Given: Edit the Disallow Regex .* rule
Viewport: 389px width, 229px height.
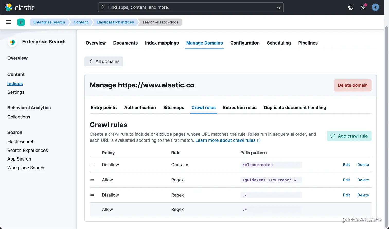Looking at the screenshot, I should click(347, 195).
